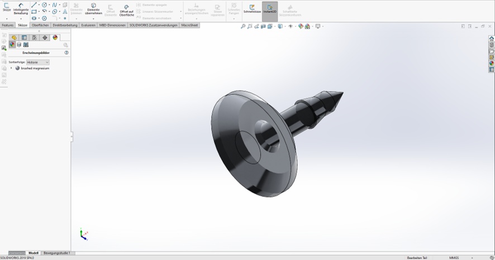Screen dimensions: 495x260
Task: Switch to the Skizze tab
Action: (22, 25)
